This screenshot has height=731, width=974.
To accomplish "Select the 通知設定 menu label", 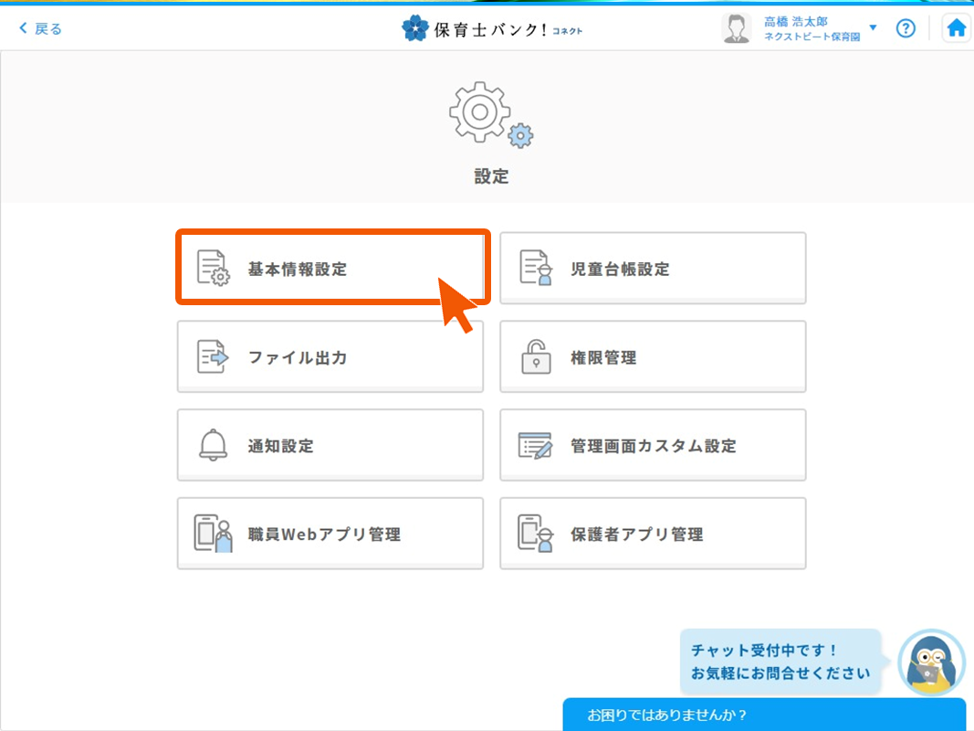I will 280,447.
